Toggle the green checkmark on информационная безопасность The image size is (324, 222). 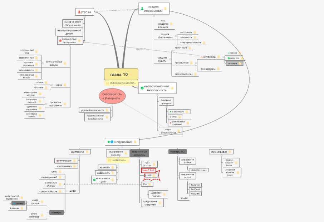point(142,88)
